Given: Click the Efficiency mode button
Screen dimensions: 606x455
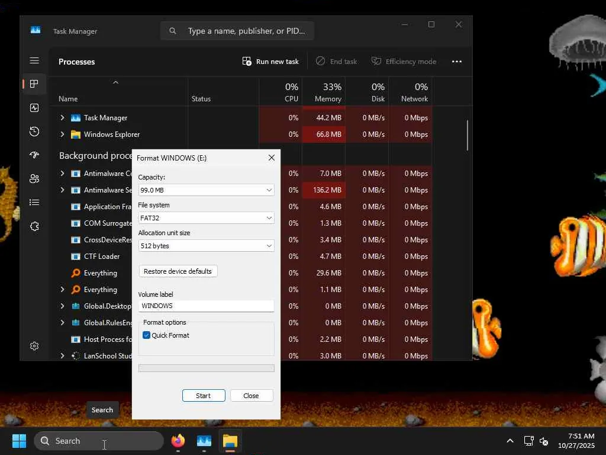Looking at the screenshot, I should pos(404,62).
